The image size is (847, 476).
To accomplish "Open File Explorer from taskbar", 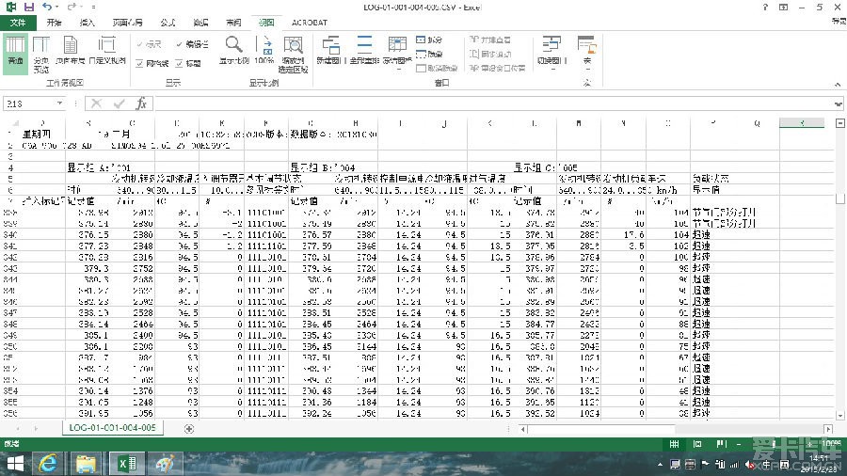I will pyautogui.click(x=86, y=464).
